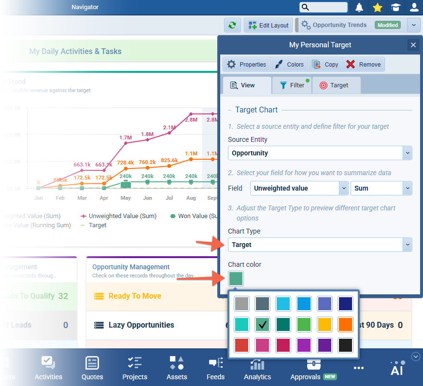Pick the orange color swatch
Screen dimensions: 423x386
[345, 324]
